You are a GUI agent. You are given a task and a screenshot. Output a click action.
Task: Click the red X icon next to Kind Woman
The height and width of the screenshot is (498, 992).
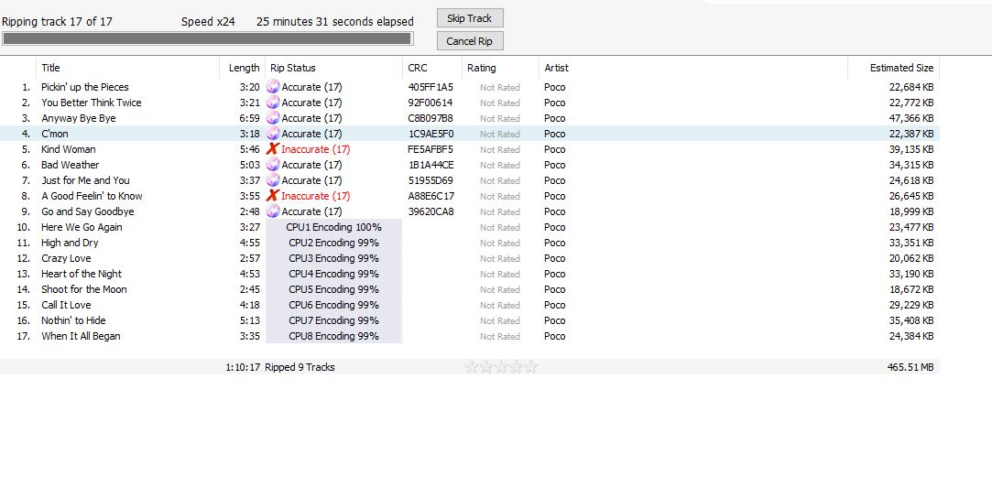(x=273, y=149)
